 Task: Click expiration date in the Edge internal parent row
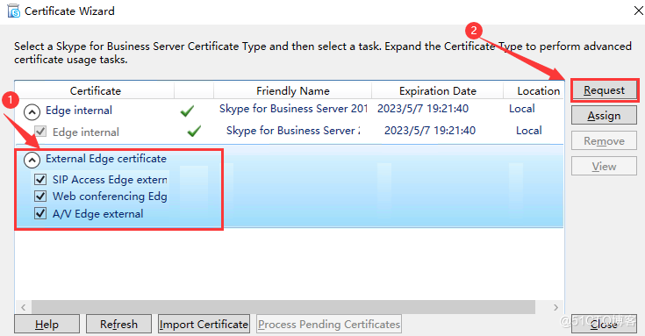pos(423,109)
